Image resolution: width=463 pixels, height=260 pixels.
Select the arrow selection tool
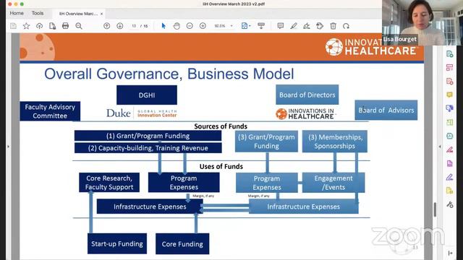[163, 26]
